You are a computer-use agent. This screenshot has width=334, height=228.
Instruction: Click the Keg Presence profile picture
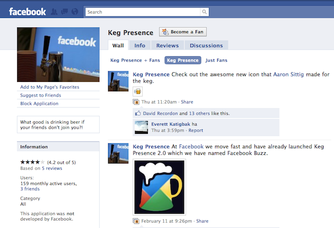[58, 54]
